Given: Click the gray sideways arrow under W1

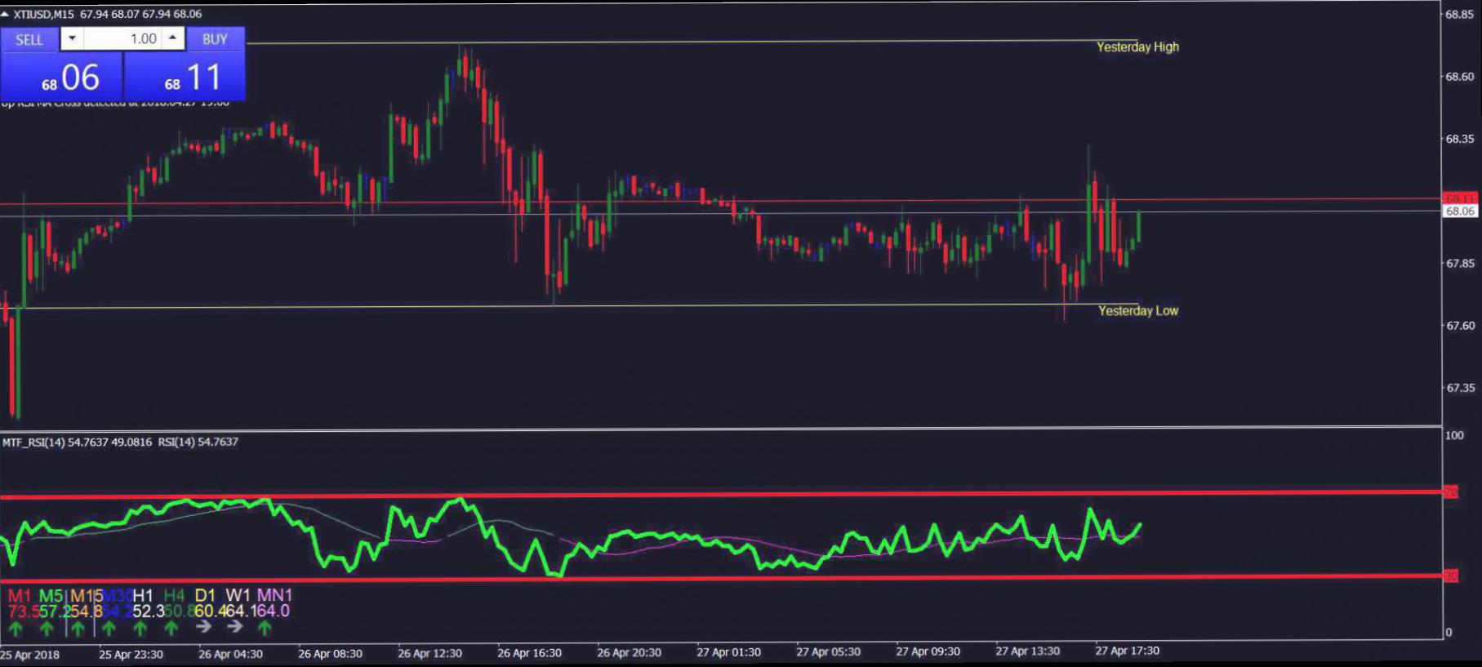Looking at the screenshot, I should 235,627.
